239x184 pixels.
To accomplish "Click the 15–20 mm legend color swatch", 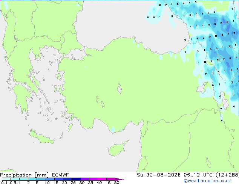I will point(58,179).
